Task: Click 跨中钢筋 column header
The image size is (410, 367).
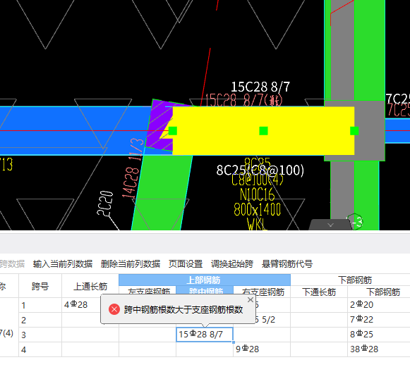Action: [x=205, y=291]
